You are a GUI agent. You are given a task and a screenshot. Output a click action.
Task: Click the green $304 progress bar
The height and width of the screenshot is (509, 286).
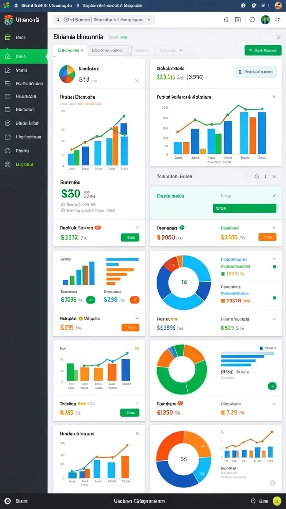(x=244, y=208)
